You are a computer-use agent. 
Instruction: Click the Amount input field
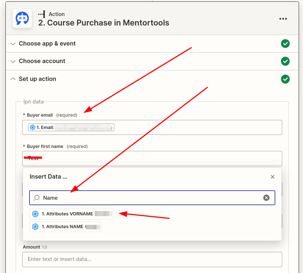click(152, 260)
